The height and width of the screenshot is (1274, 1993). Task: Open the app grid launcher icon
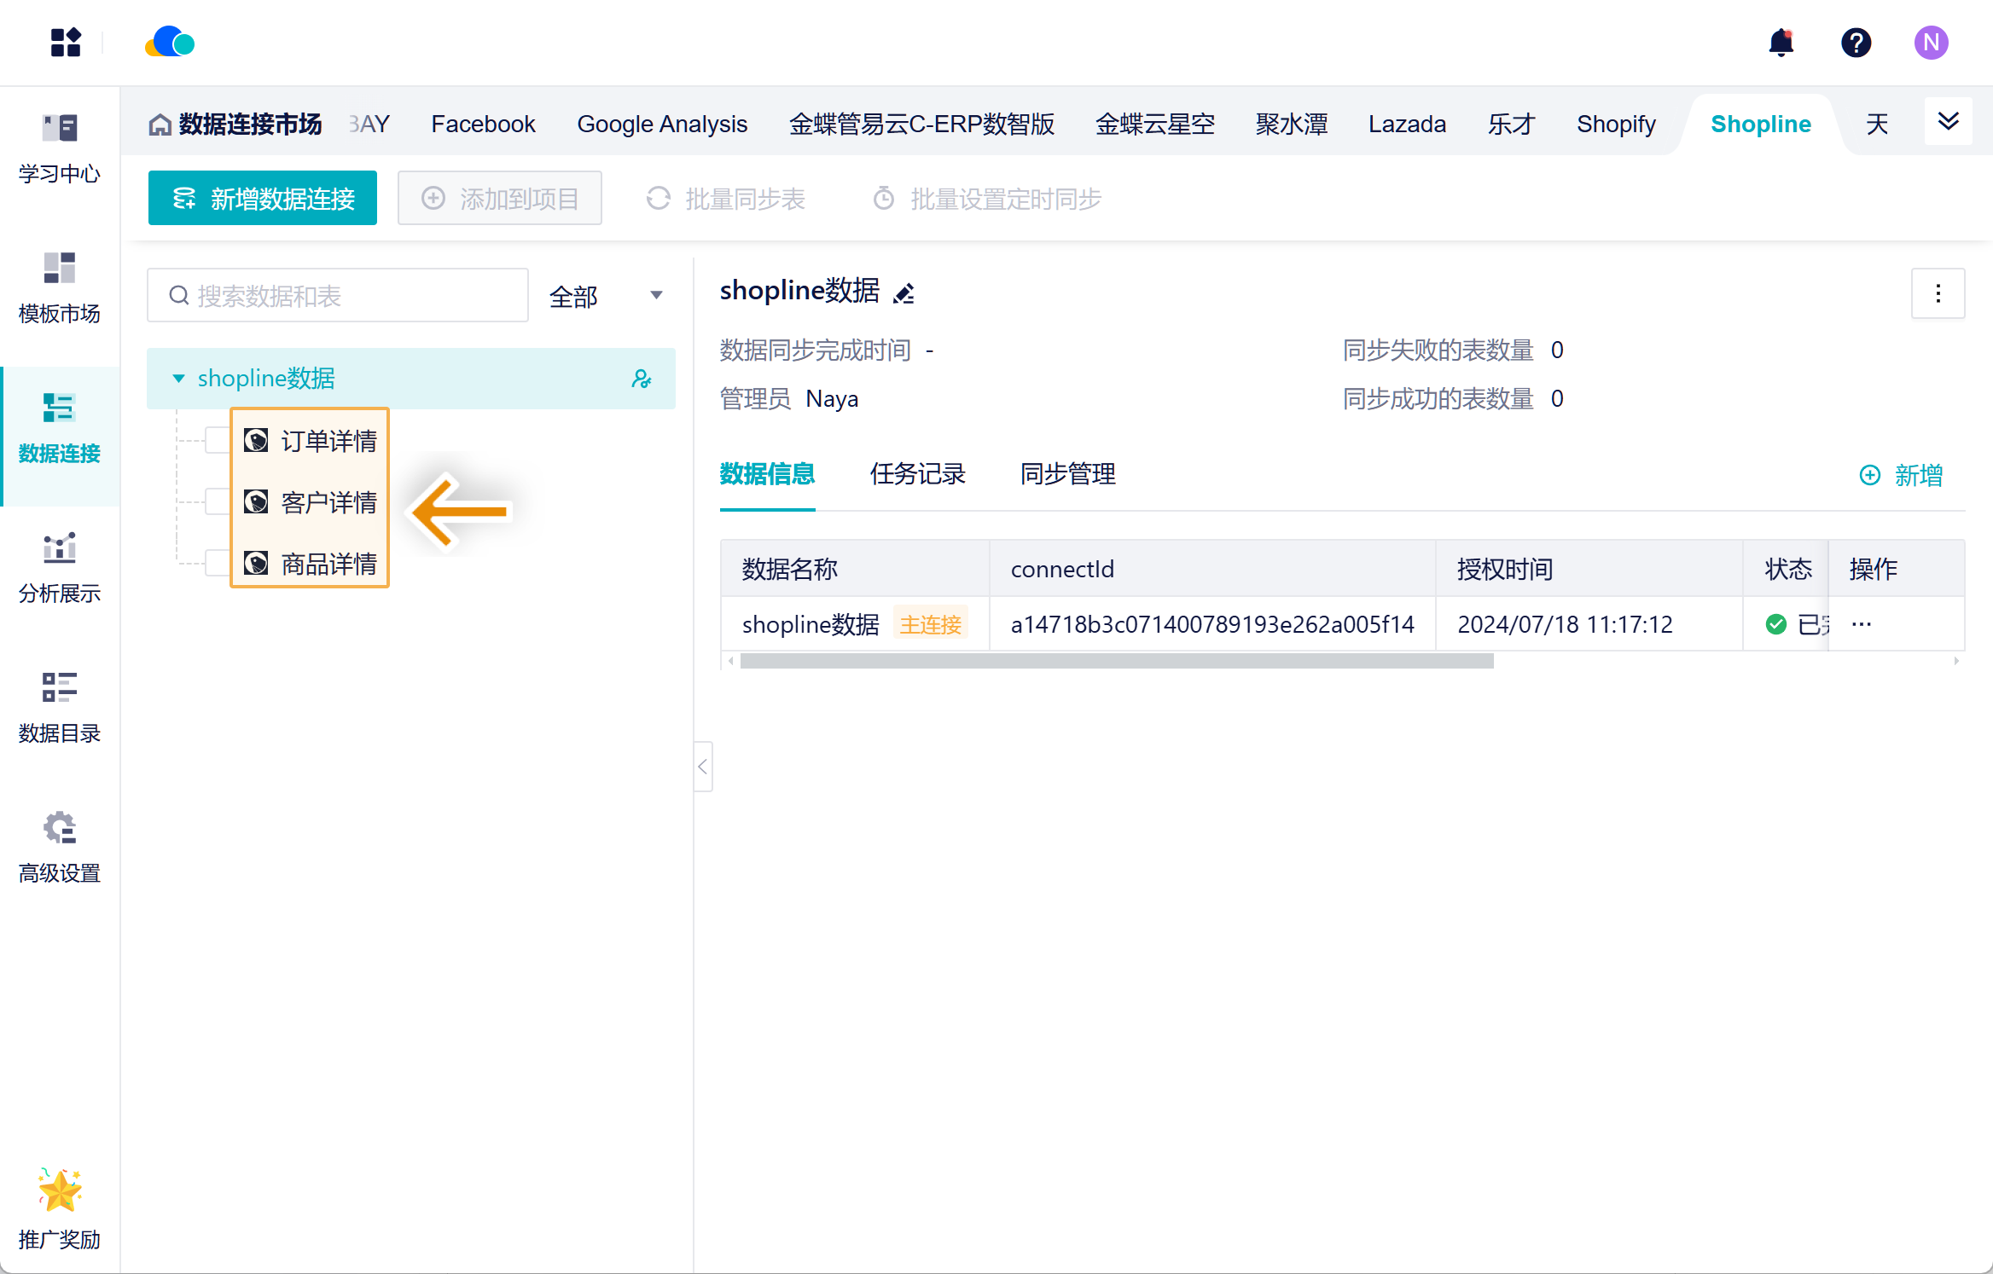pyautogui.click(x=66, y=43)
